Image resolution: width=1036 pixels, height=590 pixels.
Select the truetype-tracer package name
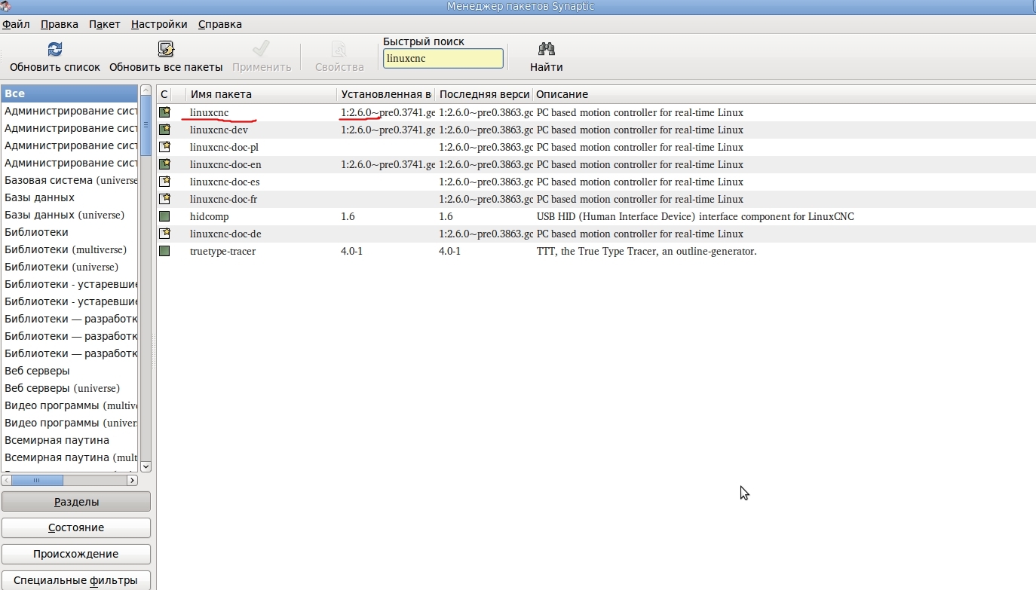coord(222,251)
